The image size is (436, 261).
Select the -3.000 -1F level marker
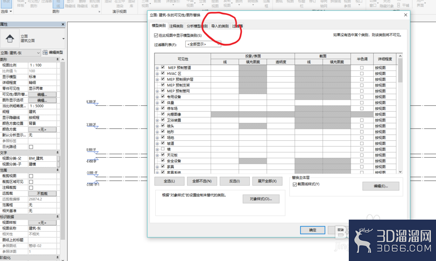point(92,173)
